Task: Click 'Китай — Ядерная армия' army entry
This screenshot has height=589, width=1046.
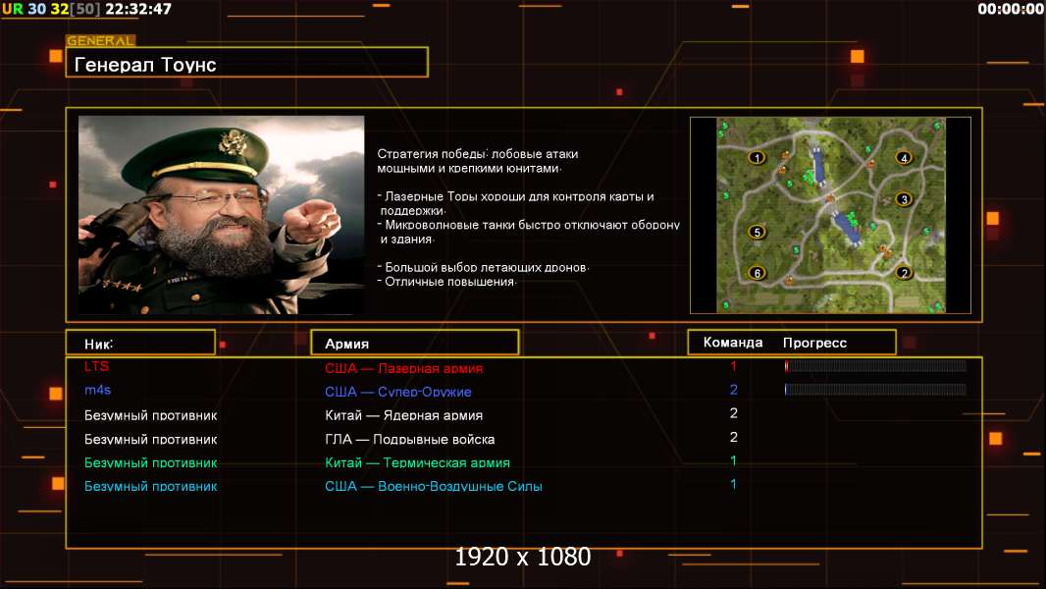Action: point(403,415)
